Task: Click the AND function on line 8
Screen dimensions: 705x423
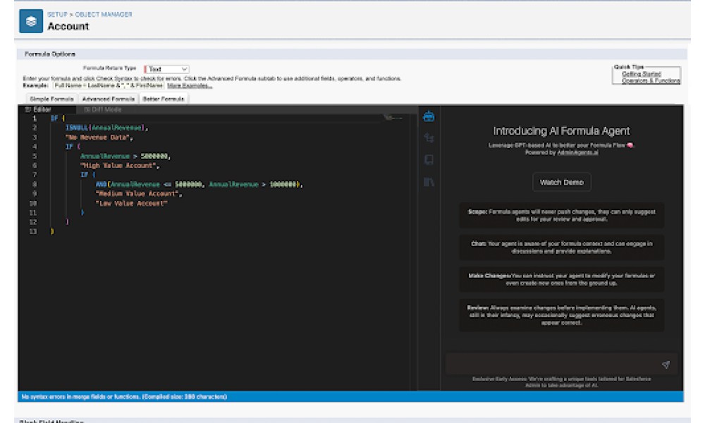Action: (x=101, y=184)
